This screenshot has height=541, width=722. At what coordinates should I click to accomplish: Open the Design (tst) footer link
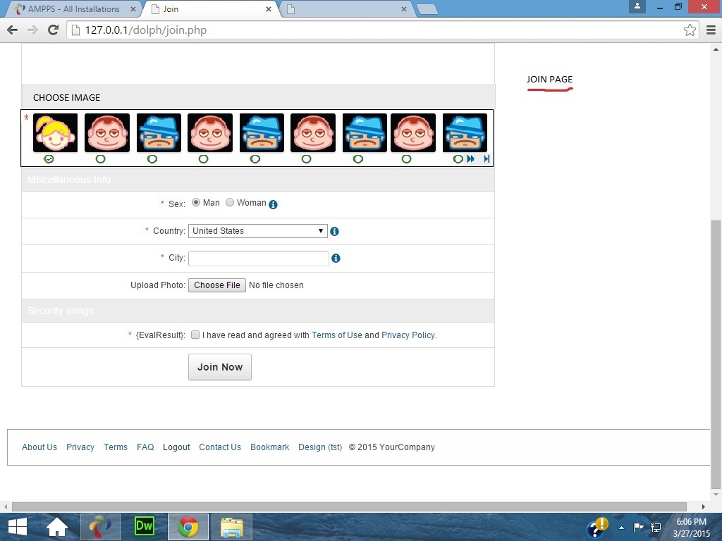[x=320, y=447]
